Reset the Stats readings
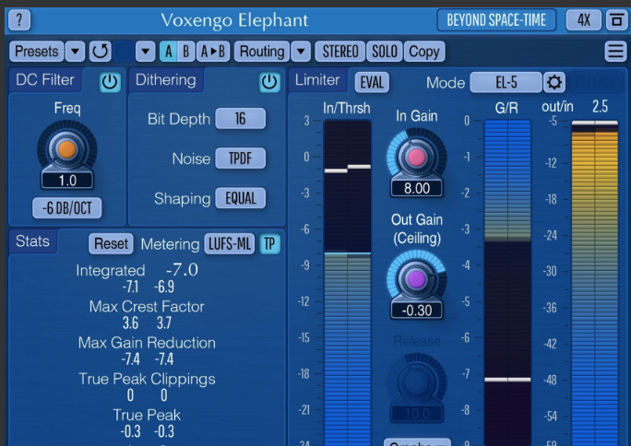631x446 pixels. tap(111, 244)
